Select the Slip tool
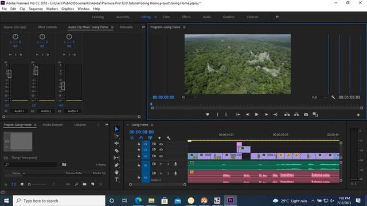The width and height of the screenshot is (367, 206). 116,158
